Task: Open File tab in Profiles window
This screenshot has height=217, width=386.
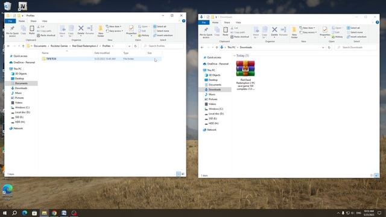Action: tap(10, 21)
